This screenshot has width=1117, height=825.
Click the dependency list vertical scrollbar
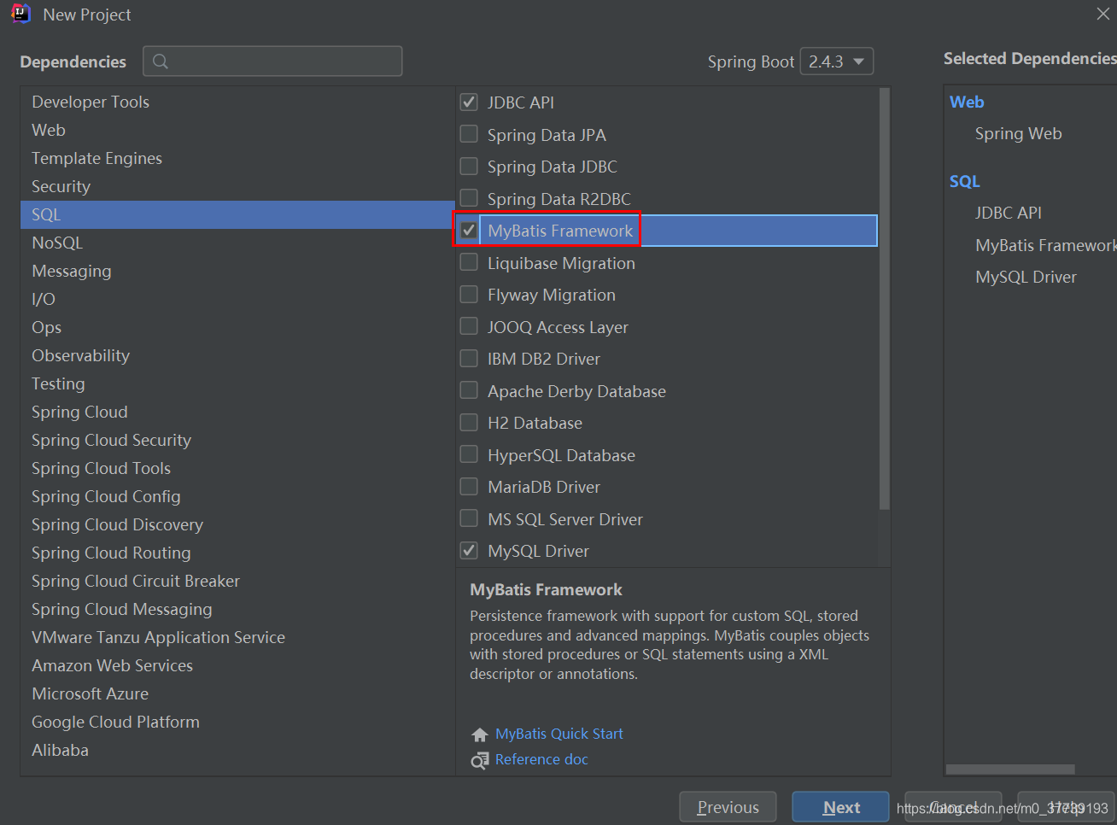884,299
